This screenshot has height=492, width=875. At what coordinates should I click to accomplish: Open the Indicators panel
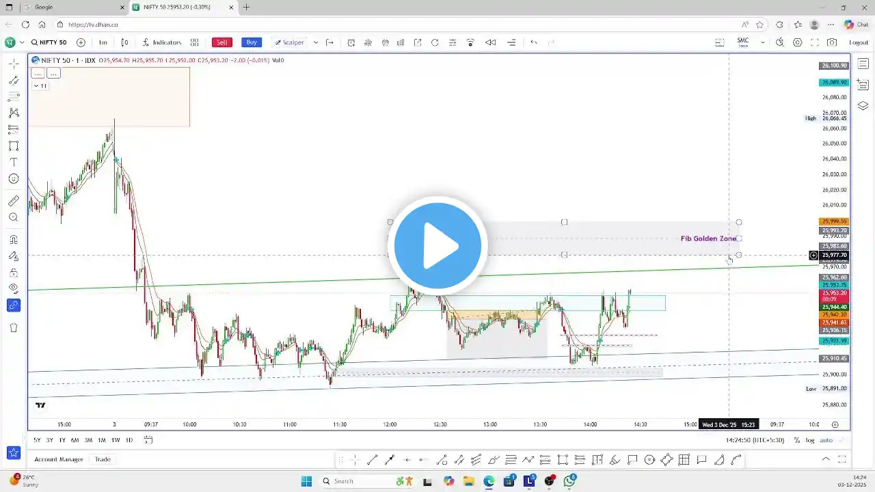[x=161, y=42]
